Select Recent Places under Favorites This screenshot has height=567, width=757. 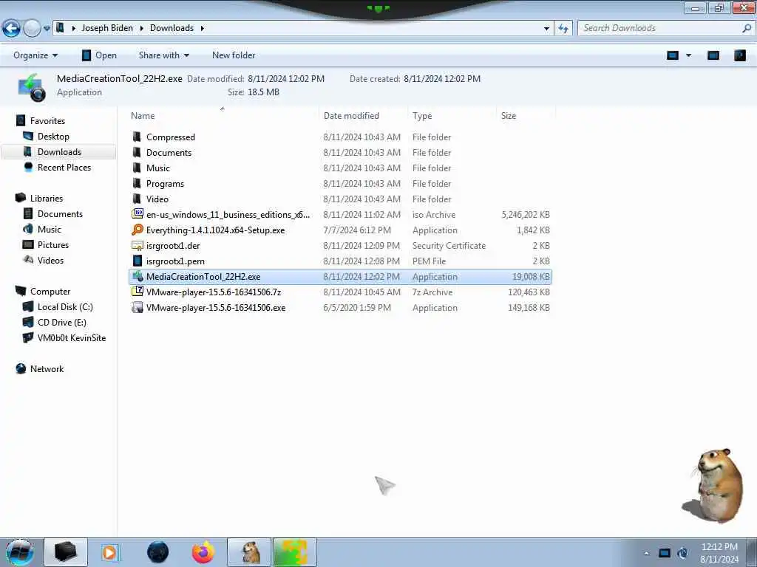(64, 168)
